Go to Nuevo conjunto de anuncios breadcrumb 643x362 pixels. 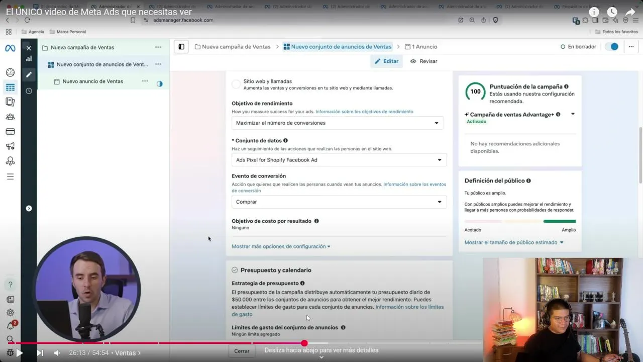[x=337, y=47]
